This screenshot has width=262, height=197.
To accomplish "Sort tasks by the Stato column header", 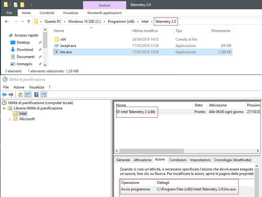I will tap(198, 105).
